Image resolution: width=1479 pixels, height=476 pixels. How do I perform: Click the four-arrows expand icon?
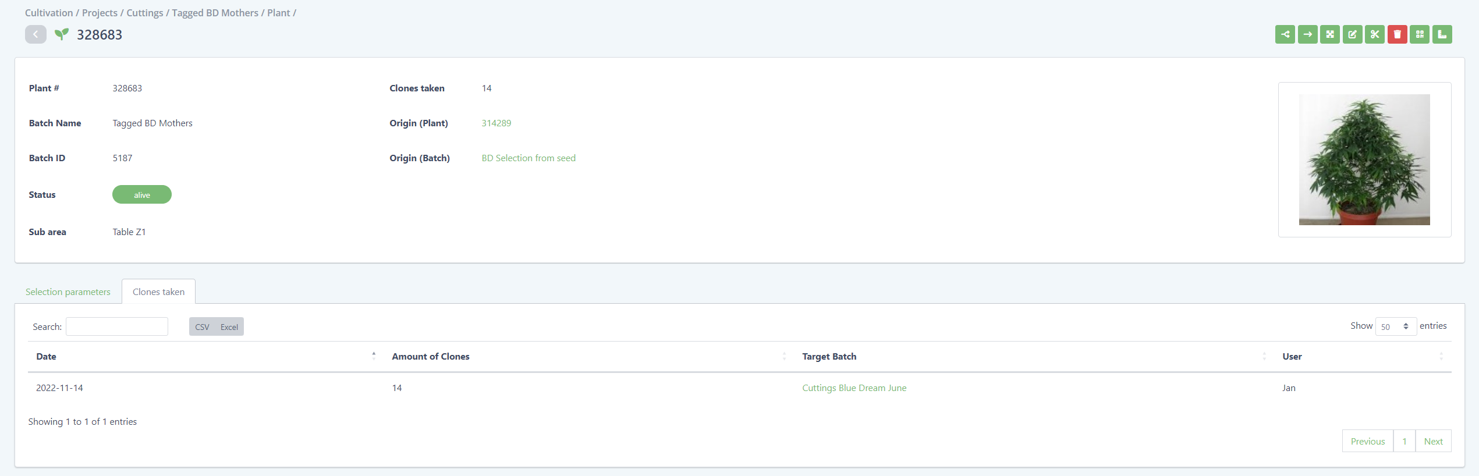pyautogui.click(x=1329, y=34)
